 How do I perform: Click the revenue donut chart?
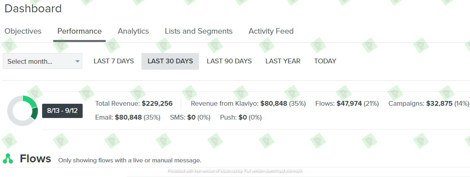pyautogui.click(x=23, y=110)
